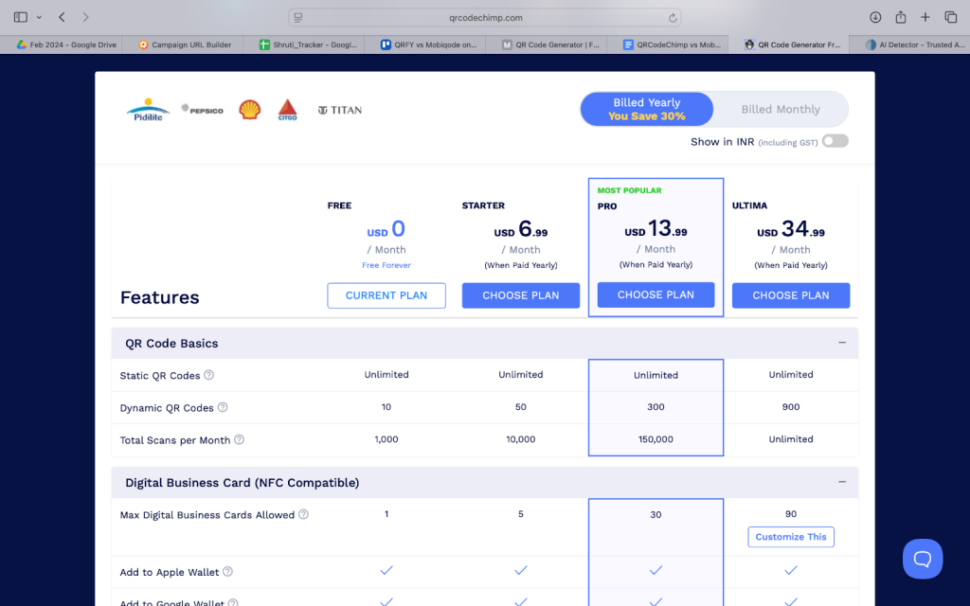Click help icon beside Max Digital Business Cards
The width and height of the screenshot is (970, 606).
303,515
